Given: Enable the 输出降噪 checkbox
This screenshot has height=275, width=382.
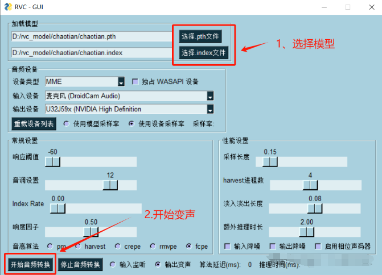Looking at the screenshot, I should (x=273, y=247).
